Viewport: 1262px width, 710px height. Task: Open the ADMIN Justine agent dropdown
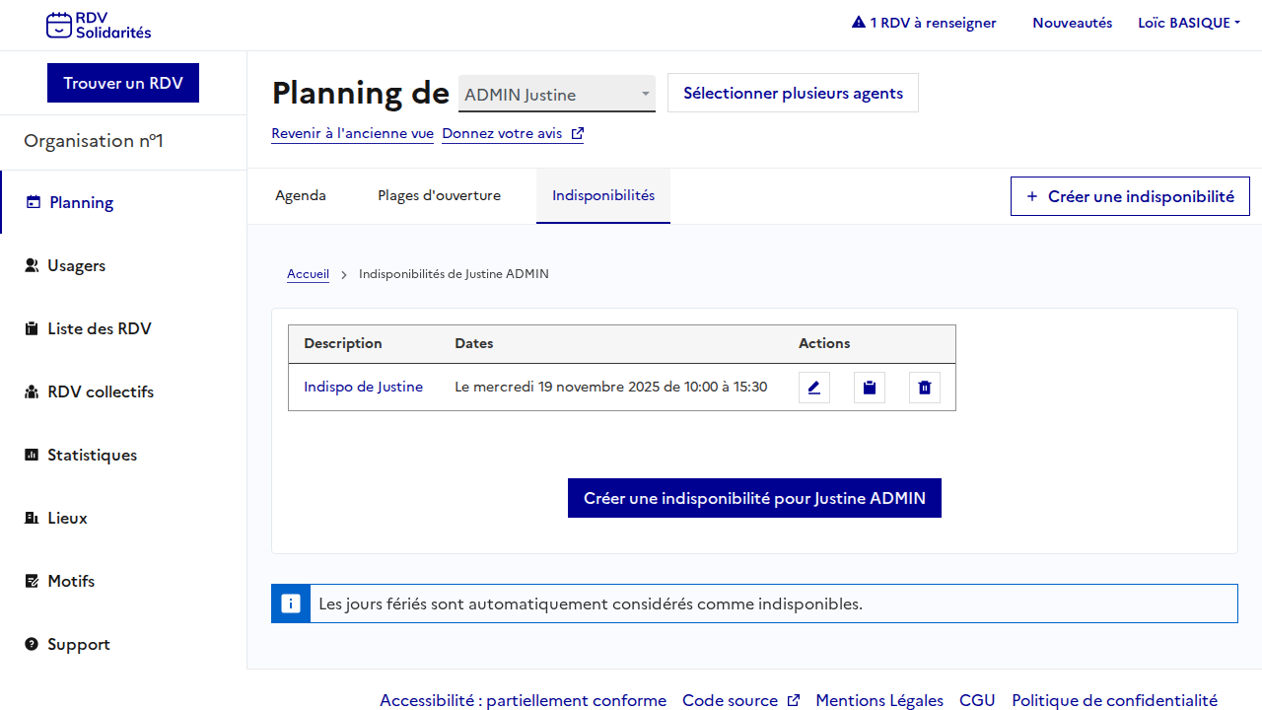556,95
